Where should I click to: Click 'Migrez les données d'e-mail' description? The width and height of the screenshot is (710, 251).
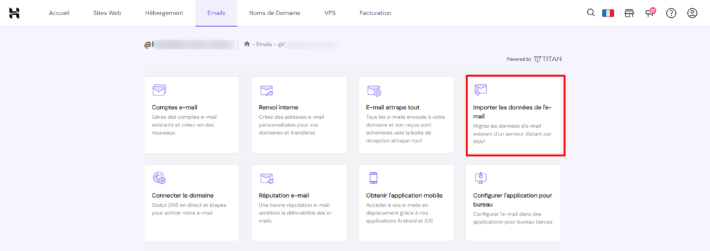(513, 134)
